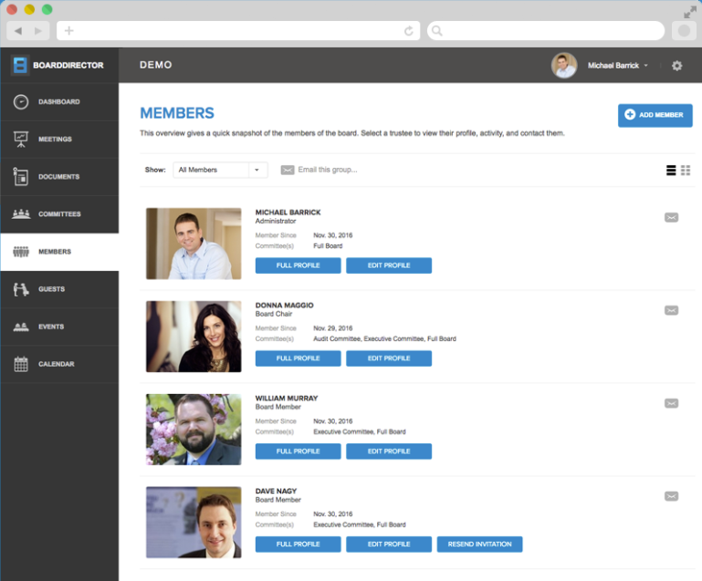View William Murray's full profile
This screenshot has width=702, height=581.
click(x=299, y=451)
